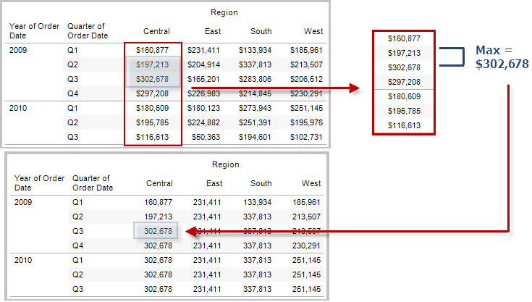This screenshot has height=302, width=532.
Task: Click the $206,512 West value
Action: click(308, 79)
